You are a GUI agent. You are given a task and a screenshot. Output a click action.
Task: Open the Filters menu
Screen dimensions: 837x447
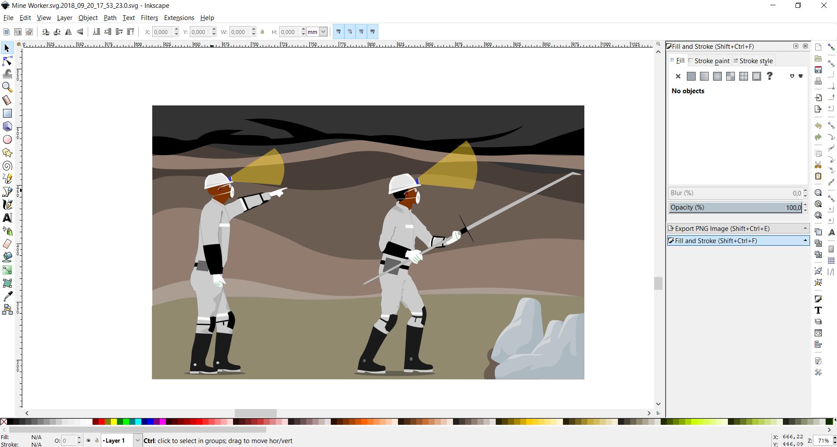tap(149, 18)
